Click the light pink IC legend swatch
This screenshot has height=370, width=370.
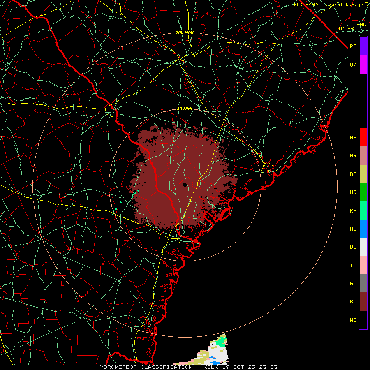(363, 265)
